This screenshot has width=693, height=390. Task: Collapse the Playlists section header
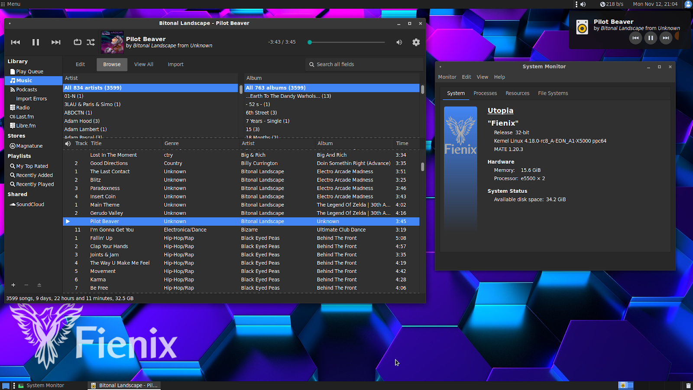point(19,156)
